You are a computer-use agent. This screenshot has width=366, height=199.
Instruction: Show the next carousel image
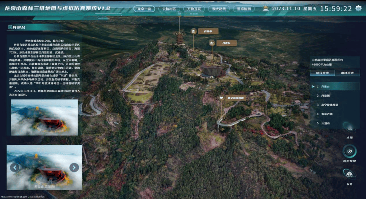pos(74,167)
